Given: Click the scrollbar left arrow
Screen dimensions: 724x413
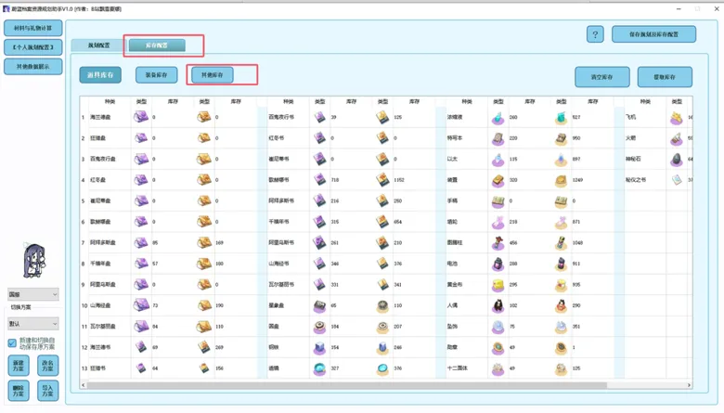Looking at the screenshot, I should coord(84,385).
